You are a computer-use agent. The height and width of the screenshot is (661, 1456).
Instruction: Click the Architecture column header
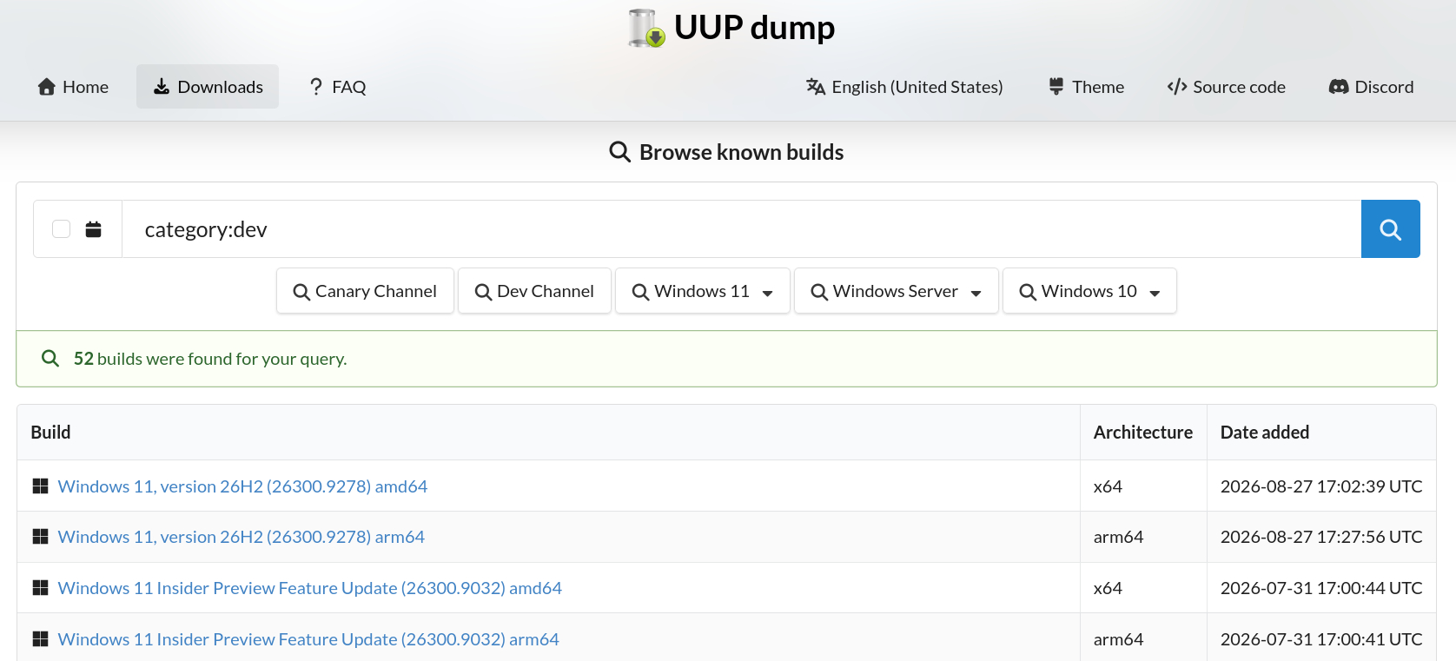[x=1143, y=433]
